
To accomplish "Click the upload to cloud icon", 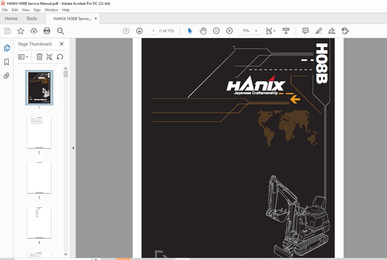I will tap(34, 31).
